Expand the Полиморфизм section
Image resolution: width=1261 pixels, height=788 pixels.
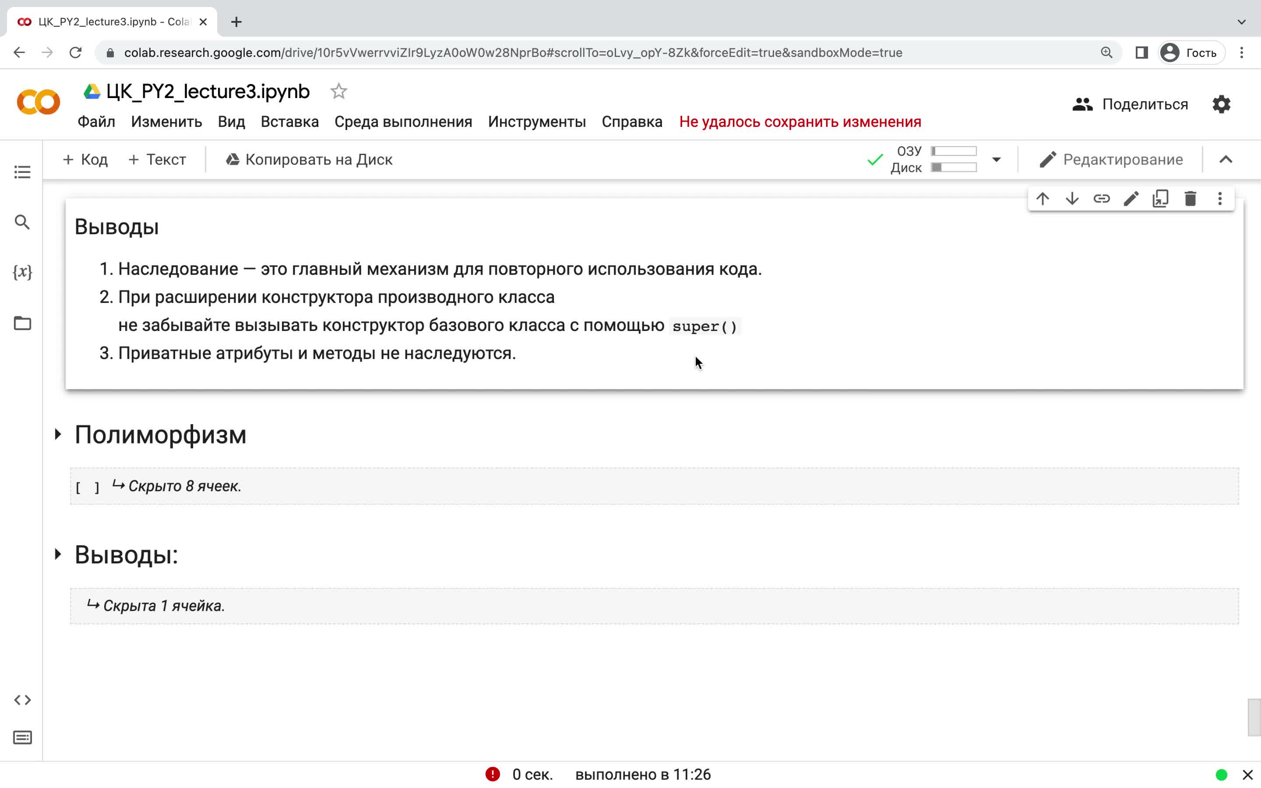pyautogui.click(x=58, y=434)
